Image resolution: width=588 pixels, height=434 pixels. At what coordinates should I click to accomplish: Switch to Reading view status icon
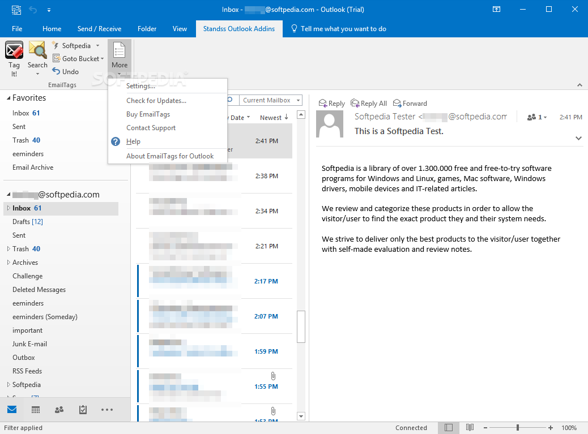pos(470,427)
